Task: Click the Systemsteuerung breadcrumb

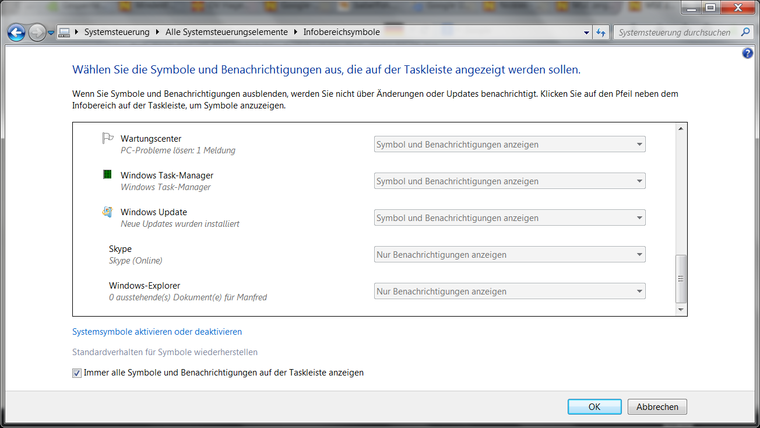Action: (x=117, y=32)
